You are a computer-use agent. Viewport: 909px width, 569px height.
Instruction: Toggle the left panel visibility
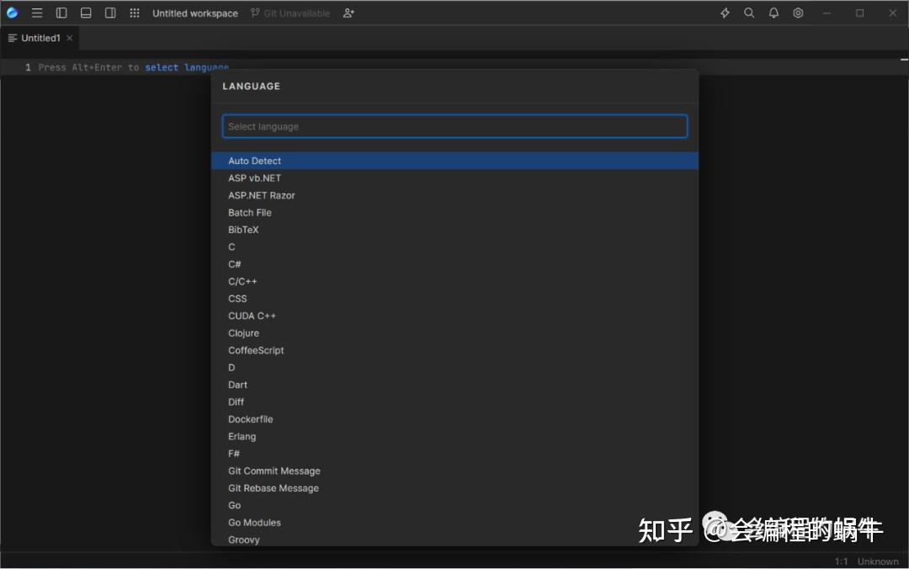click(x=61, y=13)
